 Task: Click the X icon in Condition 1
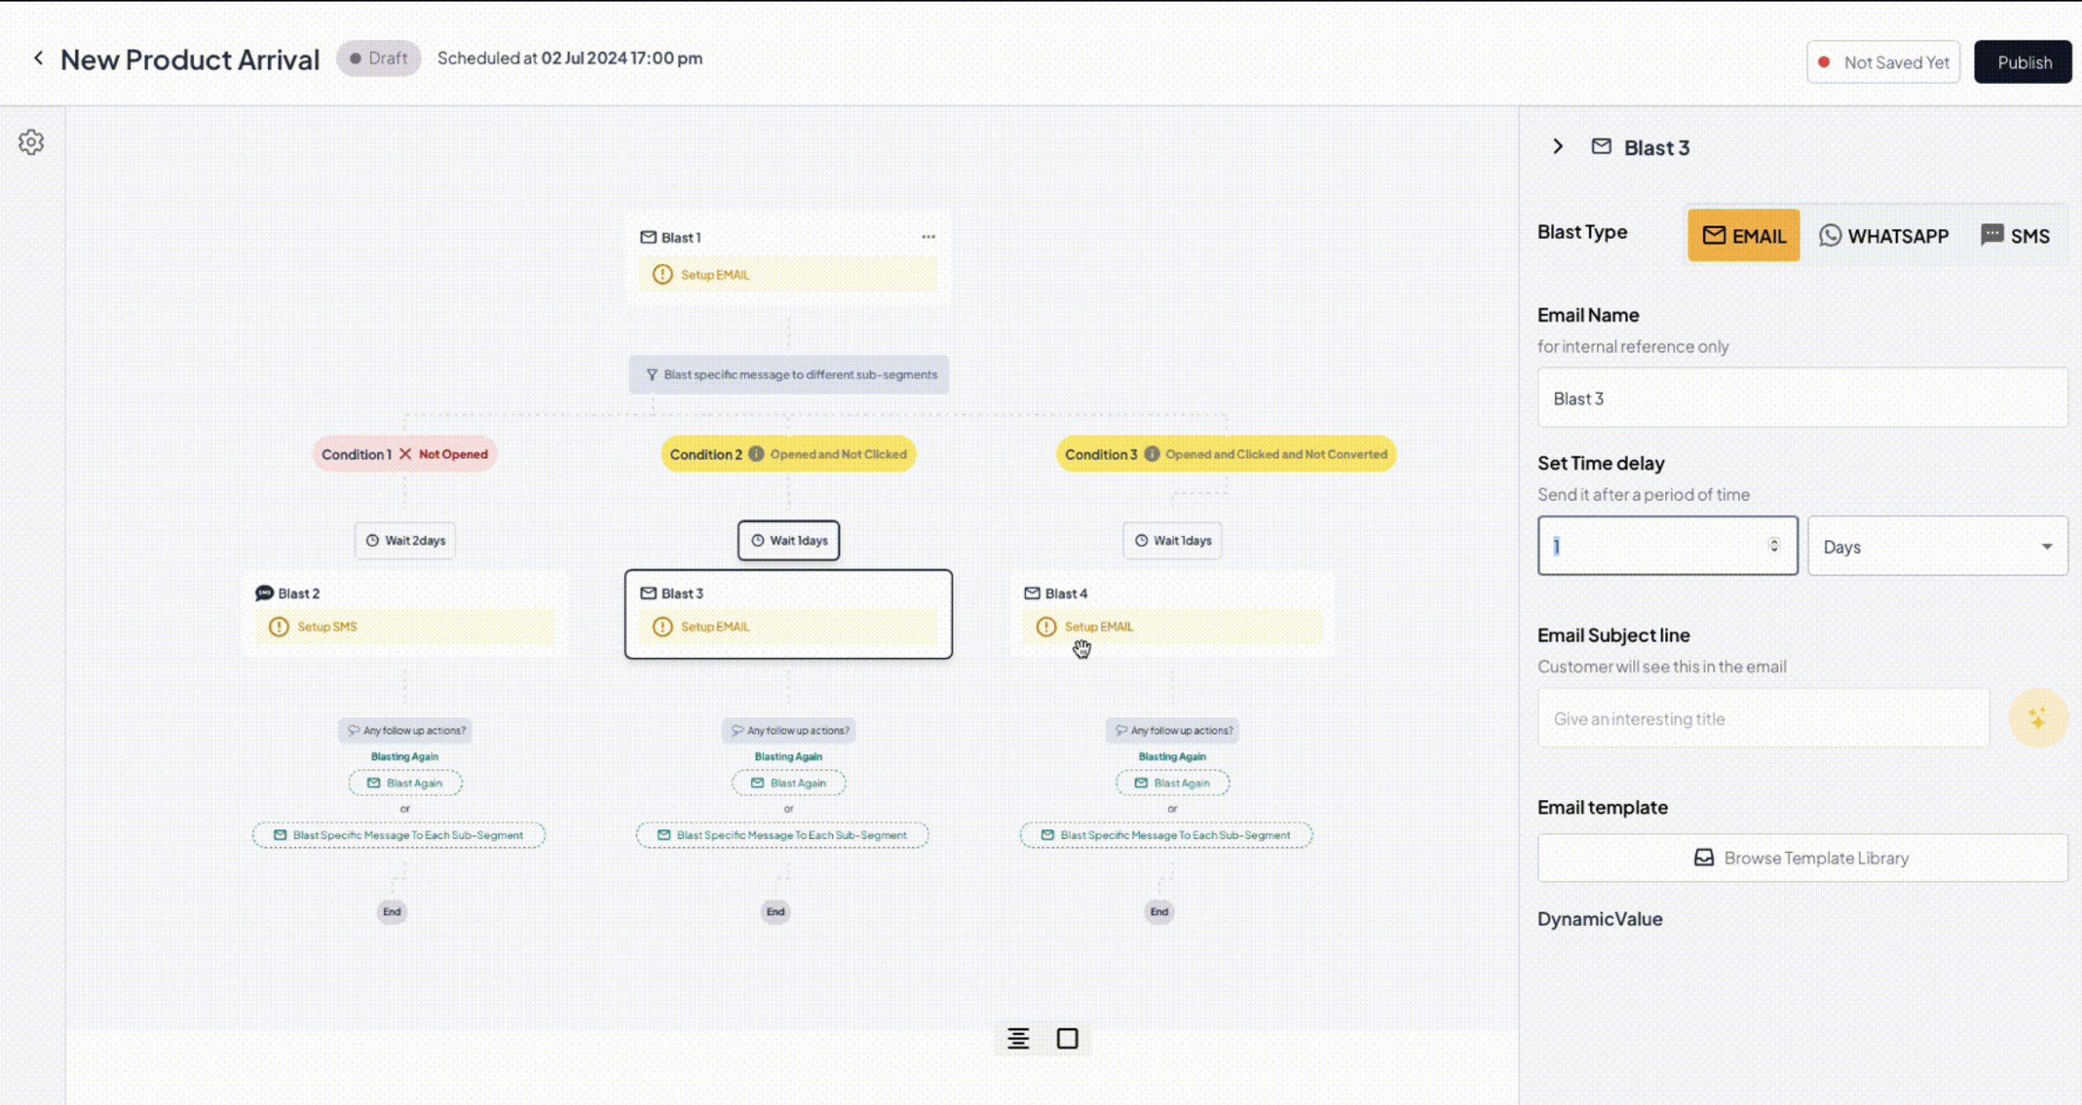405,455
